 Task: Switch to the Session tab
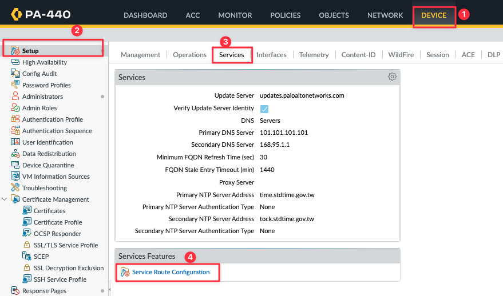438,55
